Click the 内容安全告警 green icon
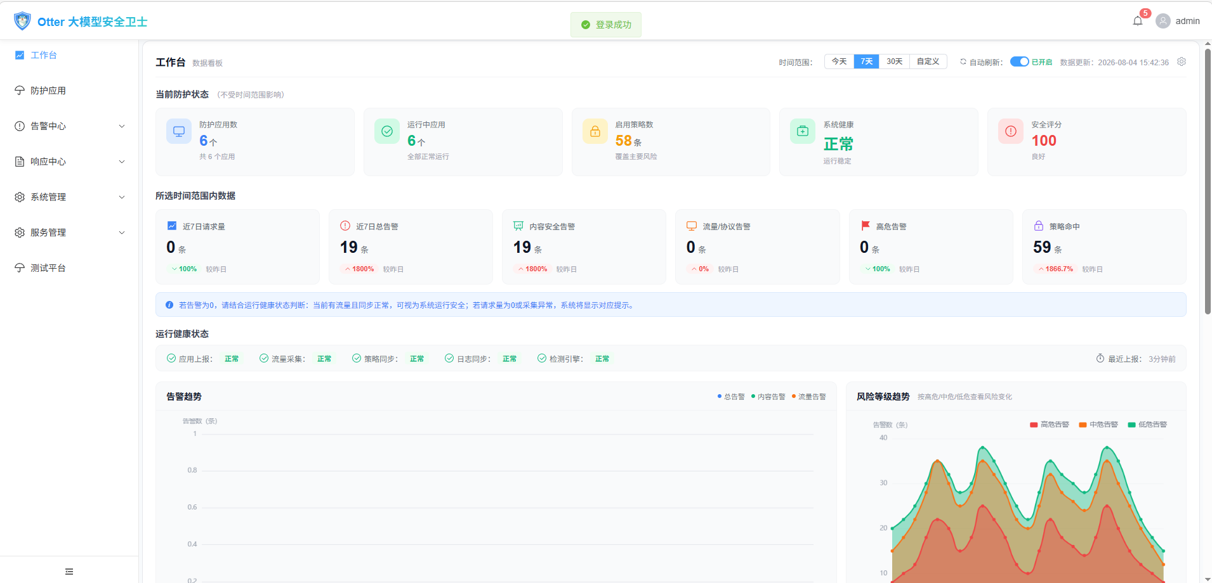This screenshot has width=1212, height=583. click(x=518, y=226)
